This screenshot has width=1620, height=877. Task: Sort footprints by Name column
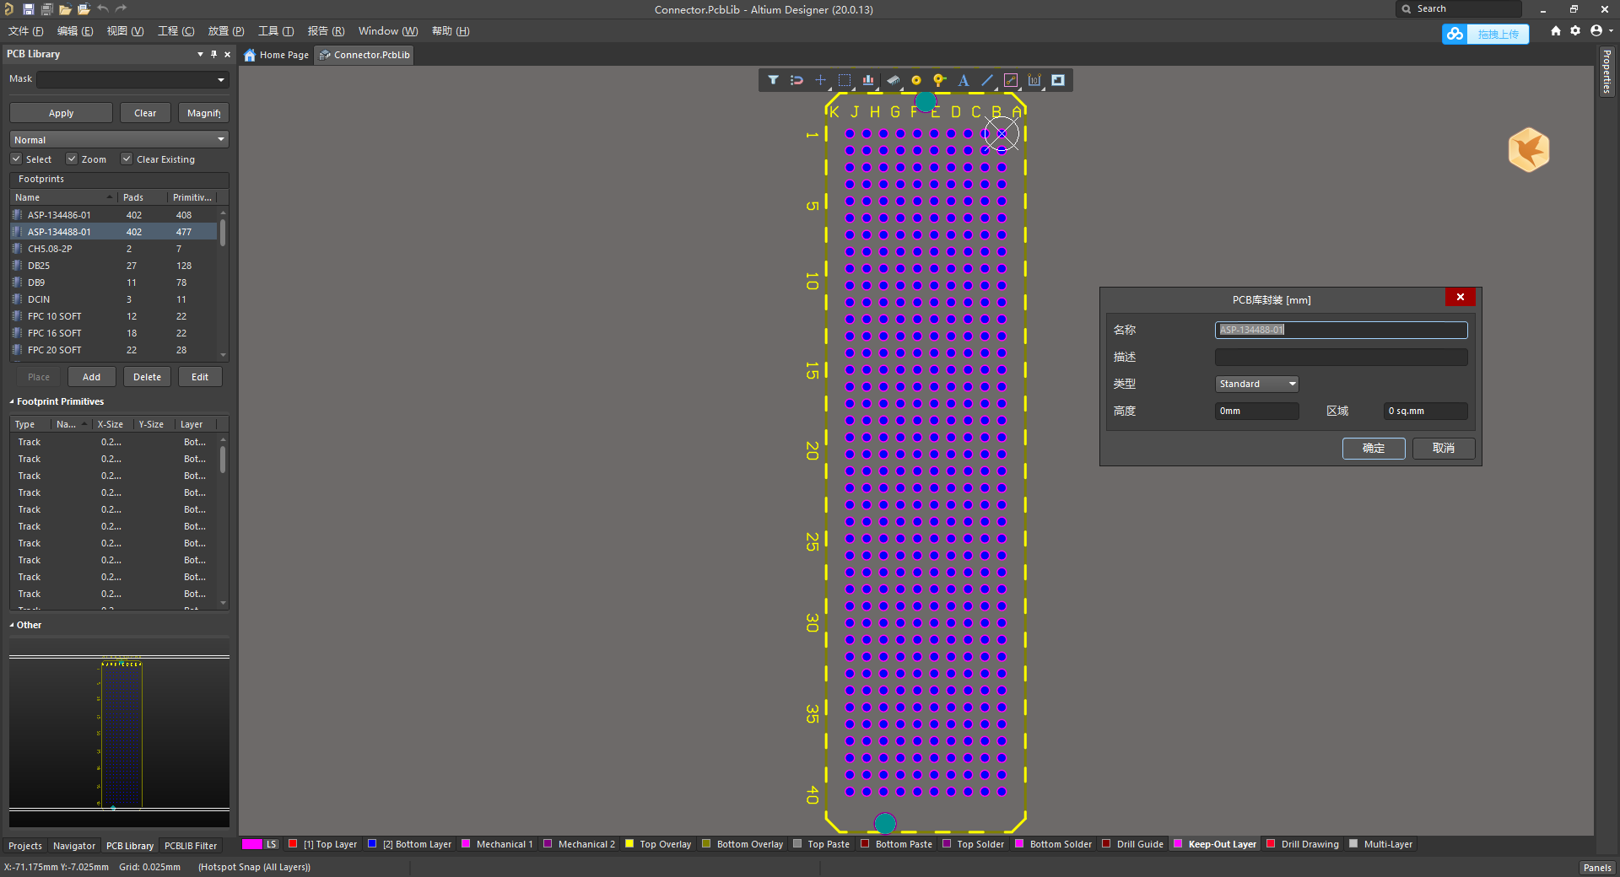point(62,197)
